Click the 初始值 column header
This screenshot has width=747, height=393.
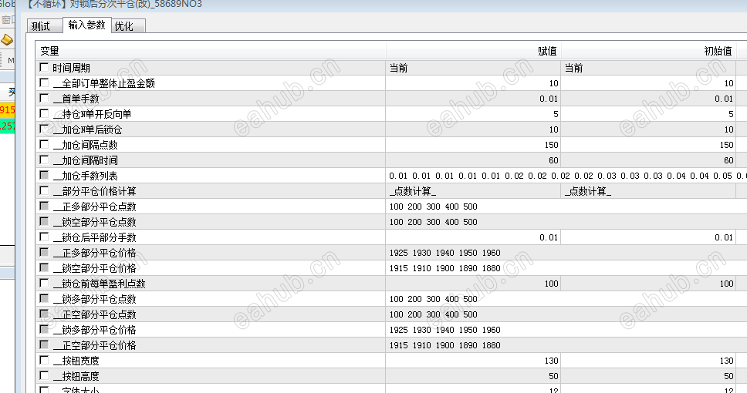(x=648, y=51)
